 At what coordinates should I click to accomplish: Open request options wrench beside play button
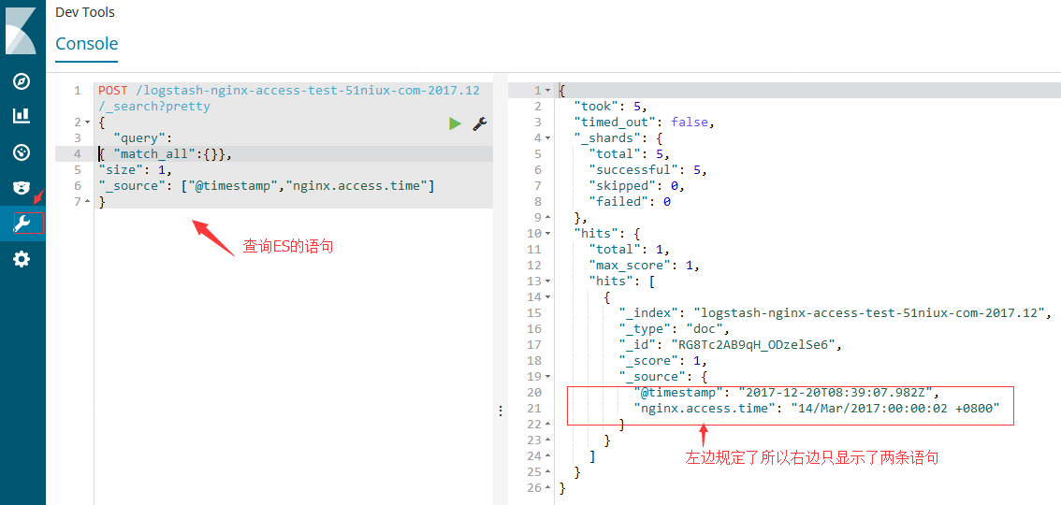[x=479, y=123]
